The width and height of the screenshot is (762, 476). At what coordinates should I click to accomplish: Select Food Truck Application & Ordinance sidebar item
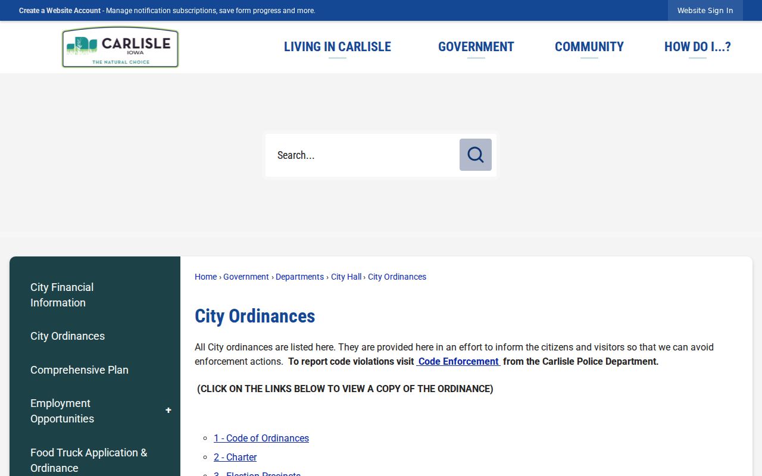coord(95,461)
